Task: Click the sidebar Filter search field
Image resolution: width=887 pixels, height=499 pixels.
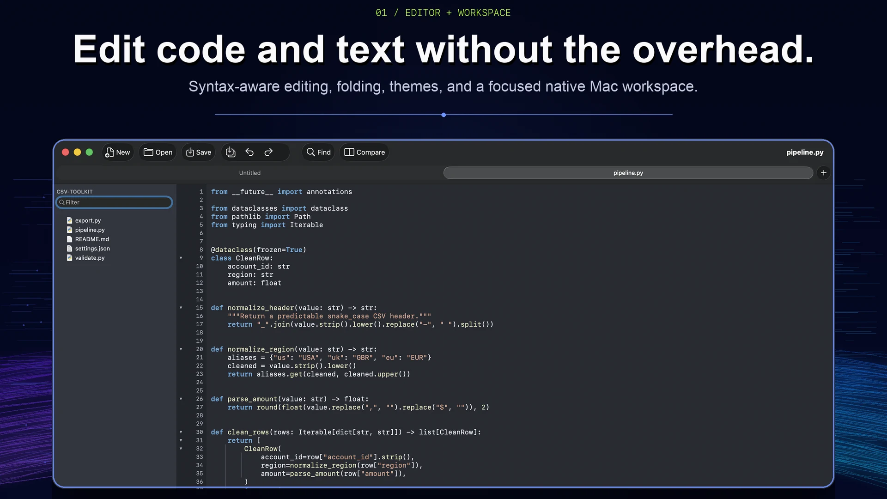Action: tap(114, 202)
